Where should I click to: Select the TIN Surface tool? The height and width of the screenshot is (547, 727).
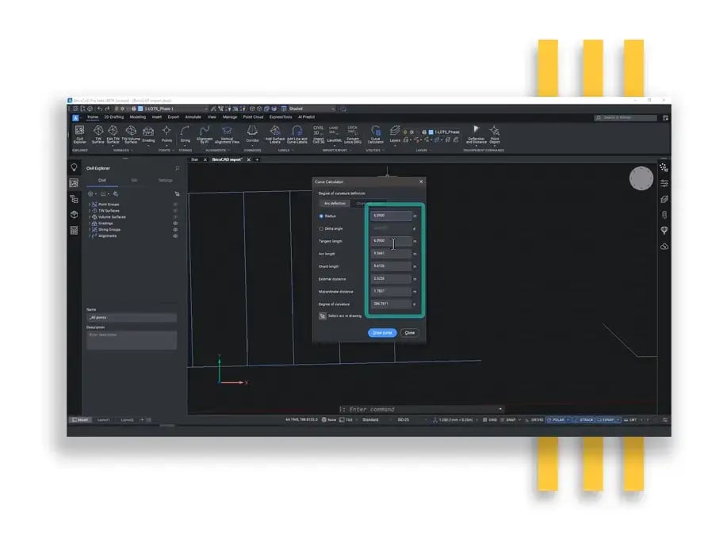click(98, 134)
